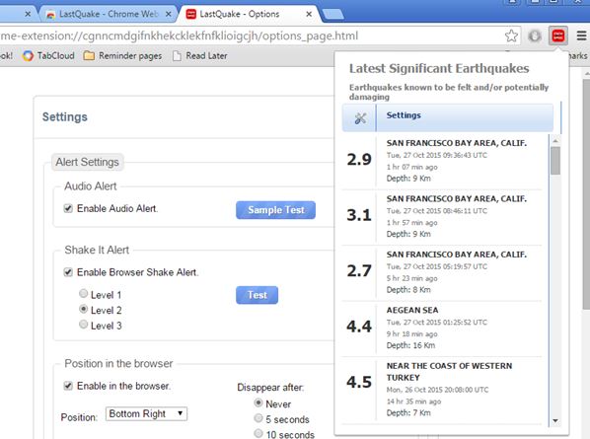Open the Read Later bookmark
This screenshot has width=590, height=439.
(200, 56)
